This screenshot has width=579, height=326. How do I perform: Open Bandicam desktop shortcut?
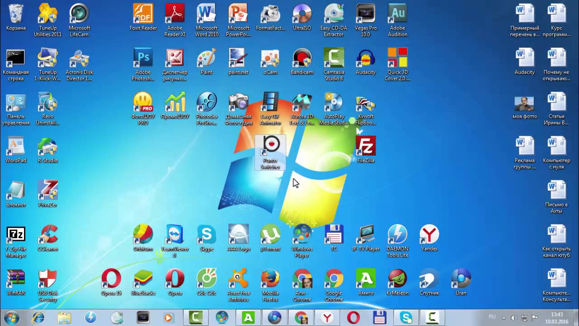click(x=302, y=62)
